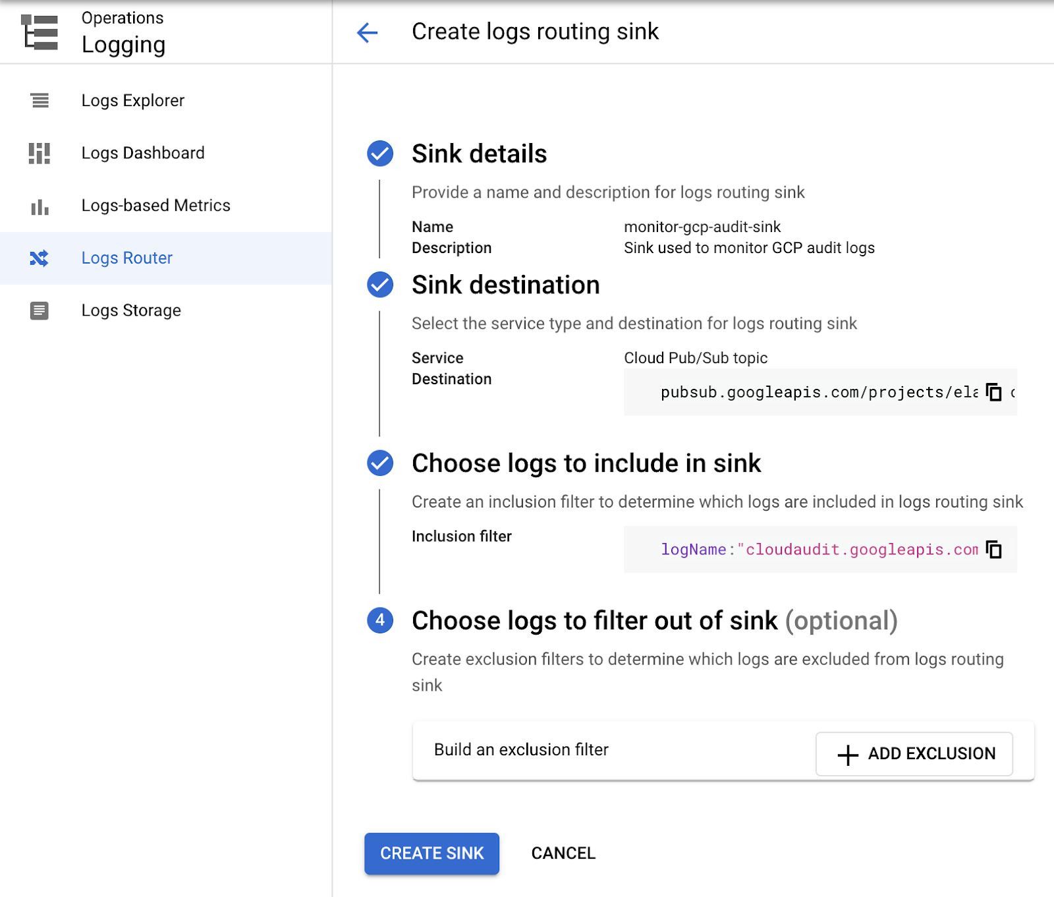Open Logs Storage with its document icon
The image size is (1054, 897).
[x=39, y=310]
